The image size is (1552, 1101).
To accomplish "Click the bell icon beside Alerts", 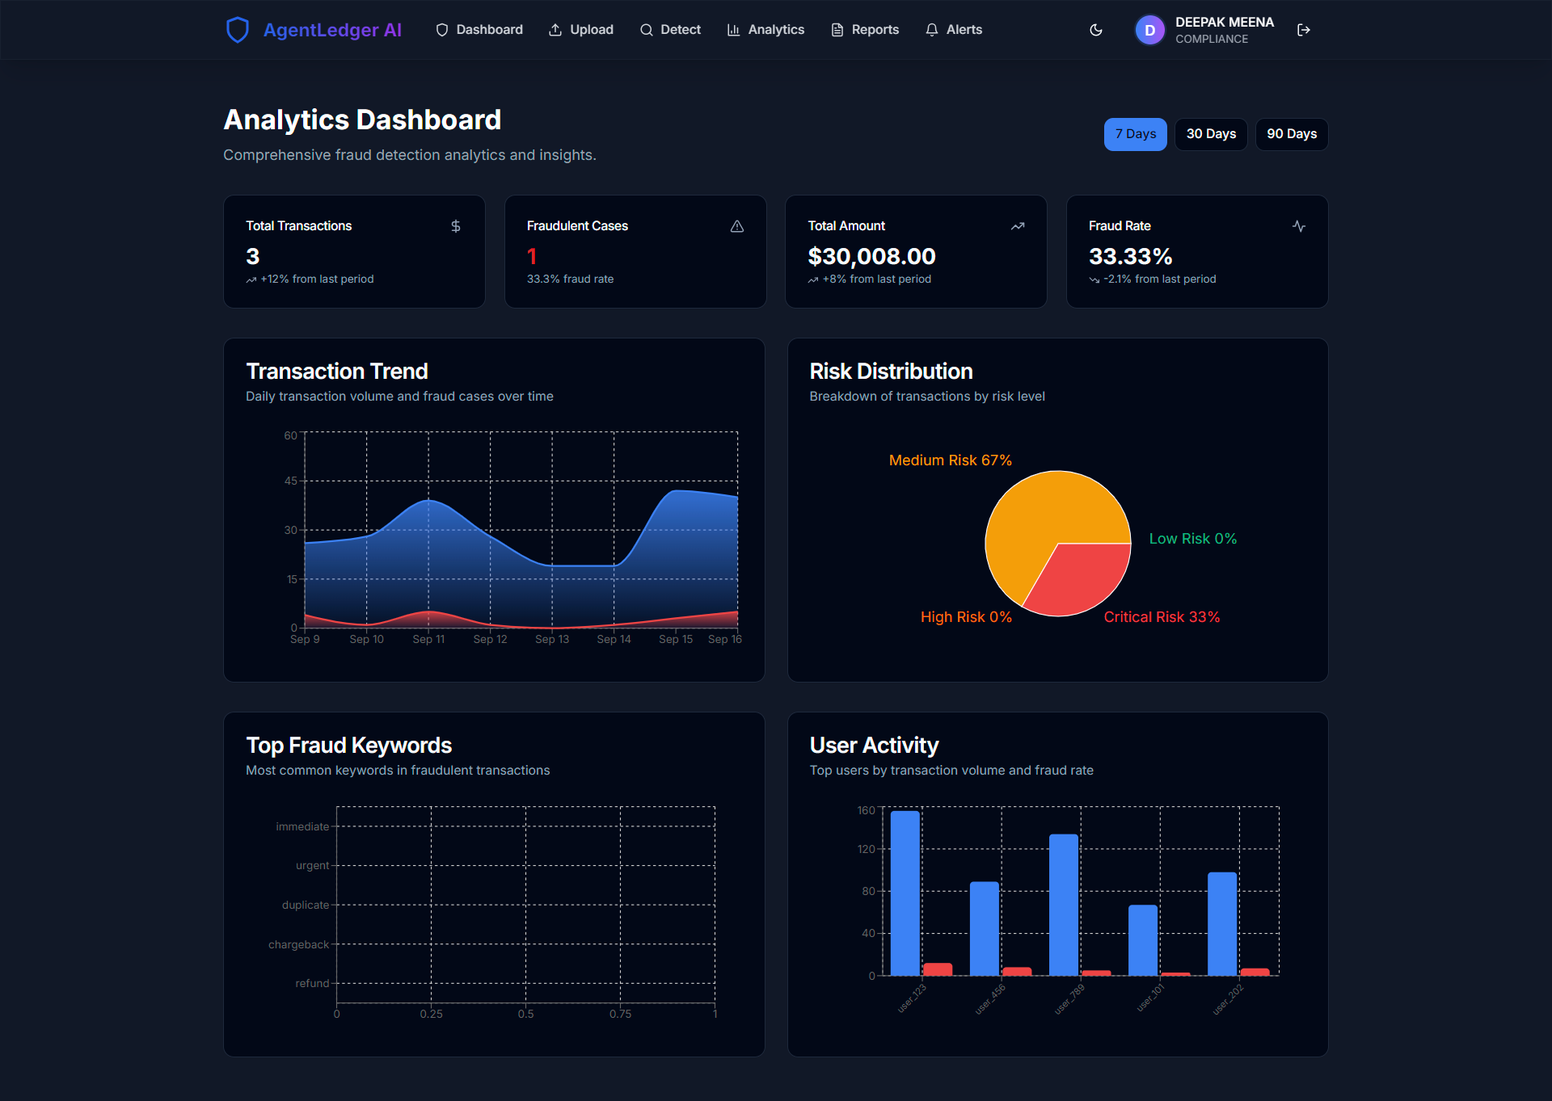I will pyautogui.click(x=932, y=30).
